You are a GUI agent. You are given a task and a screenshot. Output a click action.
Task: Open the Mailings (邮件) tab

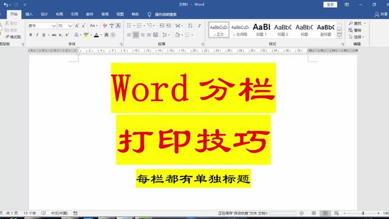[x=89, y=15]
